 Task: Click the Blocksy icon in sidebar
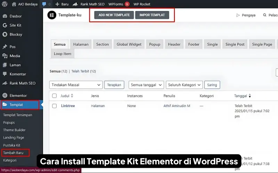5,34
